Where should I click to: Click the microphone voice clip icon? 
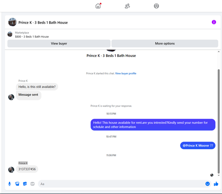click(x=9, y=184)
